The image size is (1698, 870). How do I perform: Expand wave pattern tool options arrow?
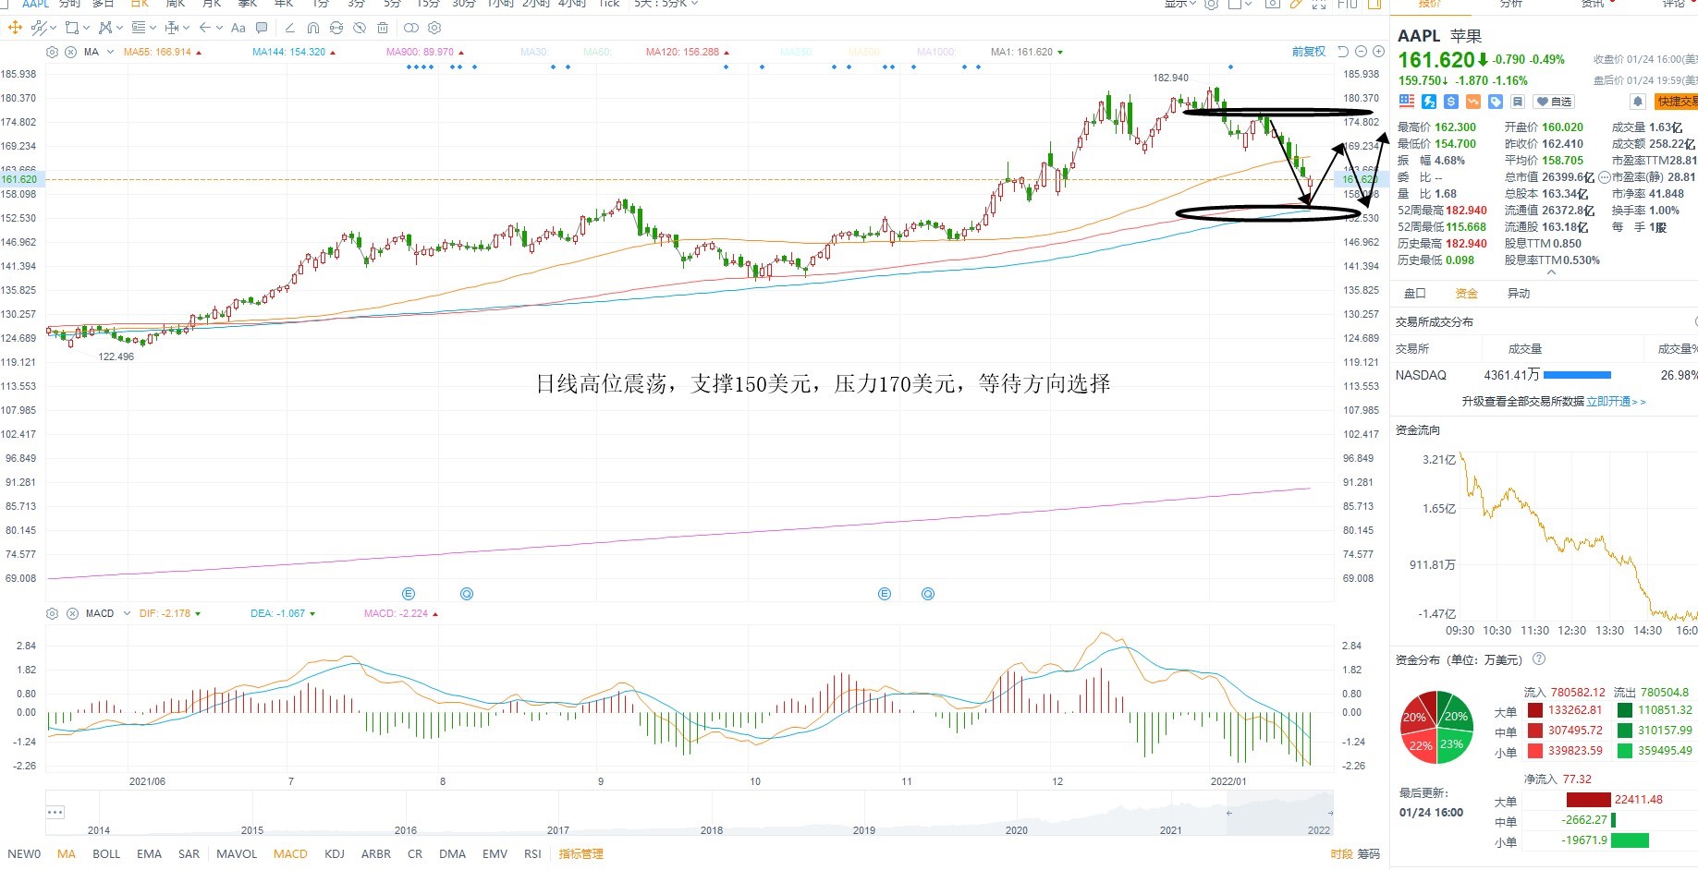tap(119, 28)
